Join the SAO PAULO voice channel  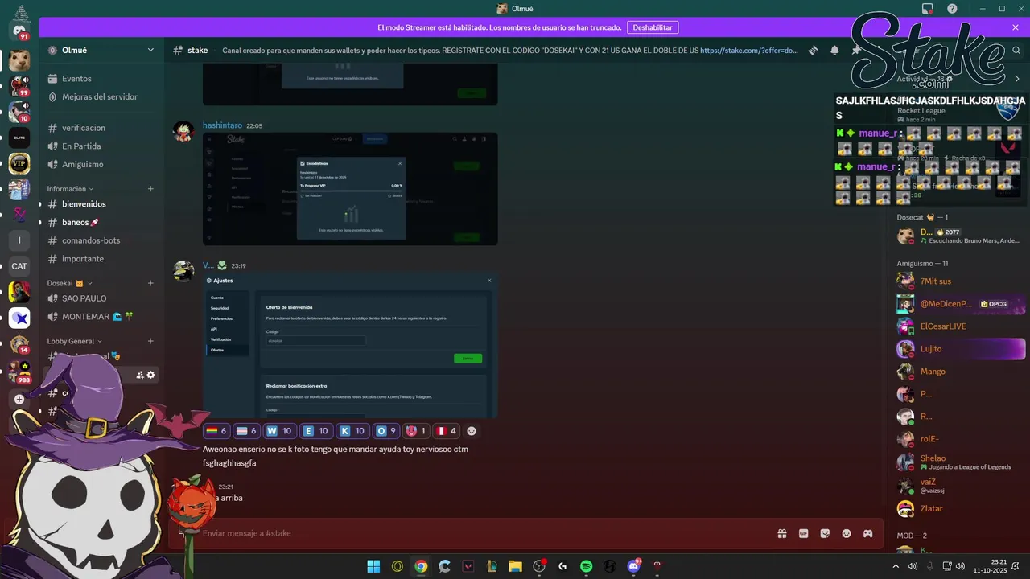pyautogui.click(x=102, y=298)
